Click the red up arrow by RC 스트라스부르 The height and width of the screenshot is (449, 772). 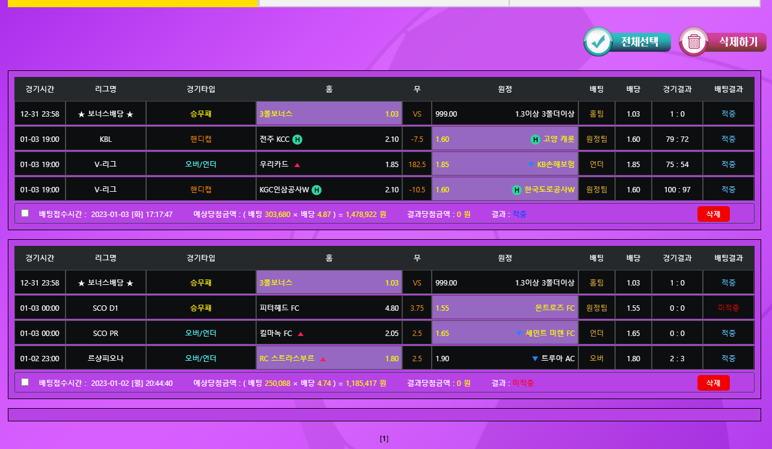pyautogui.click(x=323, y=359)
